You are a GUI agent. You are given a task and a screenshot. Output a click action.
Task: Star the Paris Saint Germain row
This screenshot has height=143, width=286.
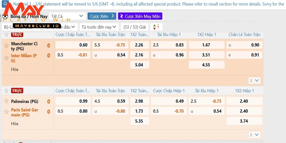(6, 112)
